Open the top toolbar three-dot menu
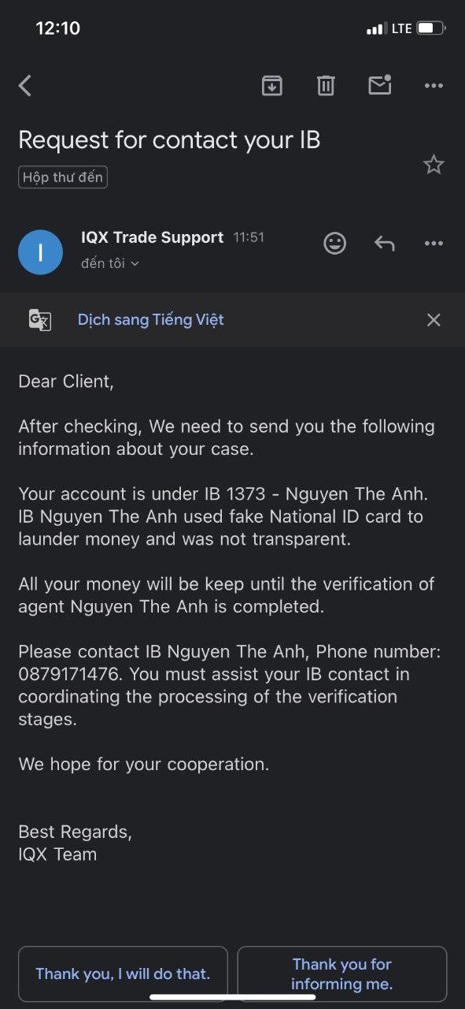 point(434,85)
